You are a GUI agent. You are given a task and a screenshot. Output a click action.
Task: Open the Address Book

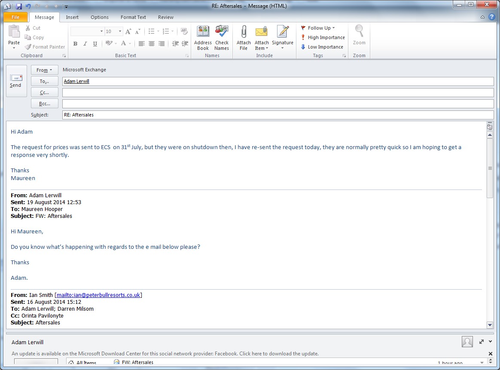pyautogui.click(x=203, y=33)
